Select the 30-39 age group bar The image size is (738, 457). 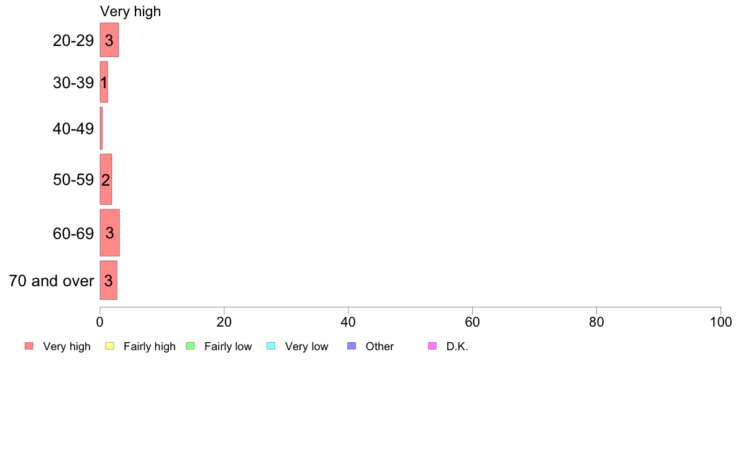[x=104, y=82]
